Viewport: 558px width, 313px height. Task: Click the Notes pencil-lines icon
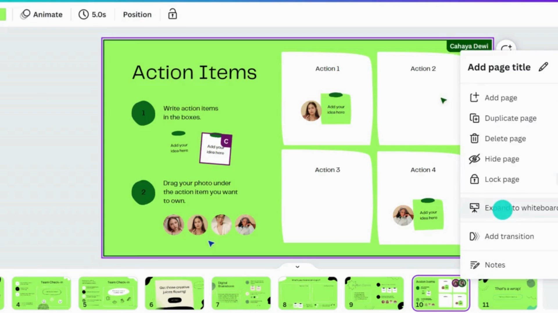coord(475,265)
